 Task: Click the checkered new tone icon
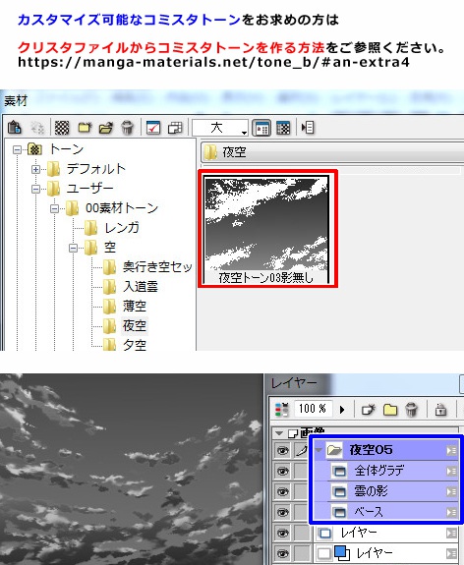(62, 128)
